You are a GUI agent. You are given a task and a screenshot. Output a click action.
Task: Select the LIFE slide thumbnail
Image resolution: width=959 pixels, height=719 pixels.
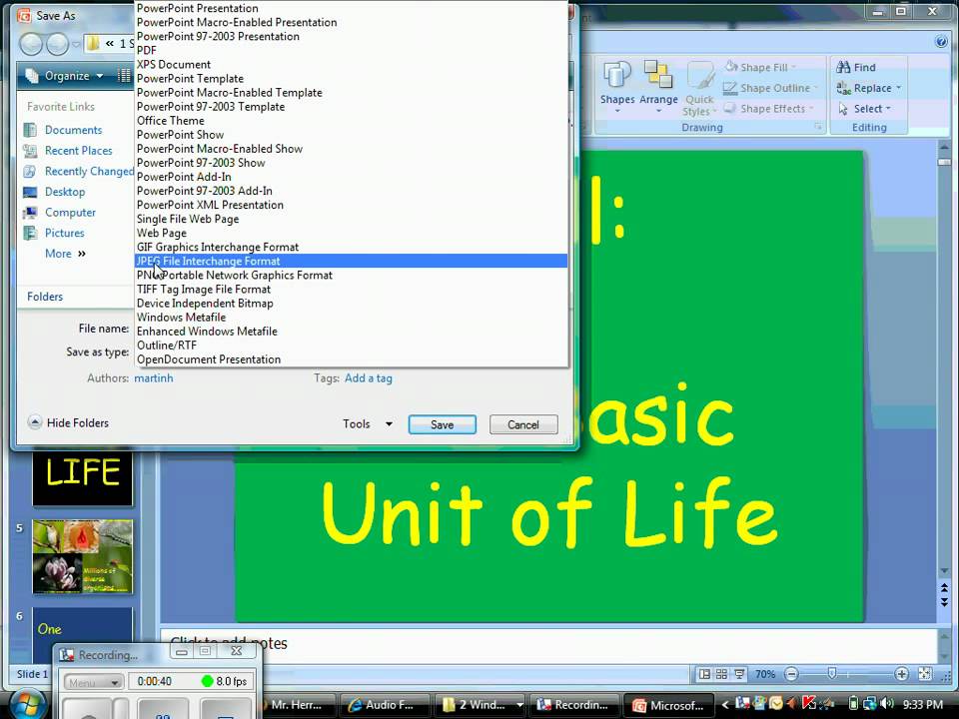coord(83,478)
